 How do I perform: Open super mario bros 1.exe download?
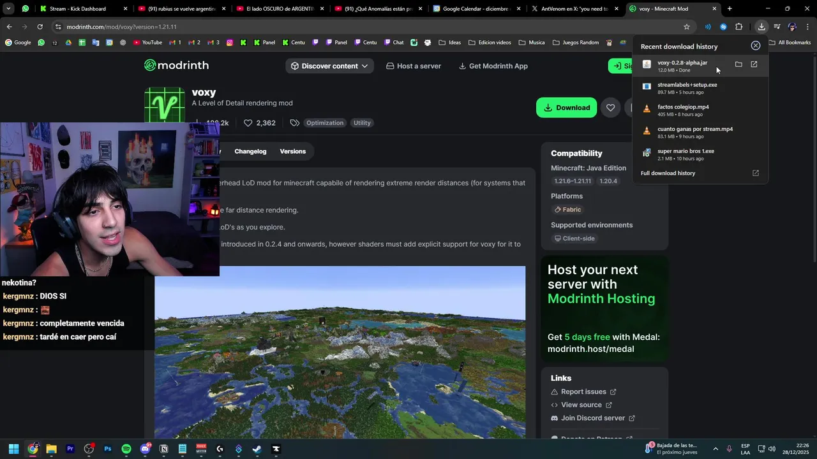[701, 154]
